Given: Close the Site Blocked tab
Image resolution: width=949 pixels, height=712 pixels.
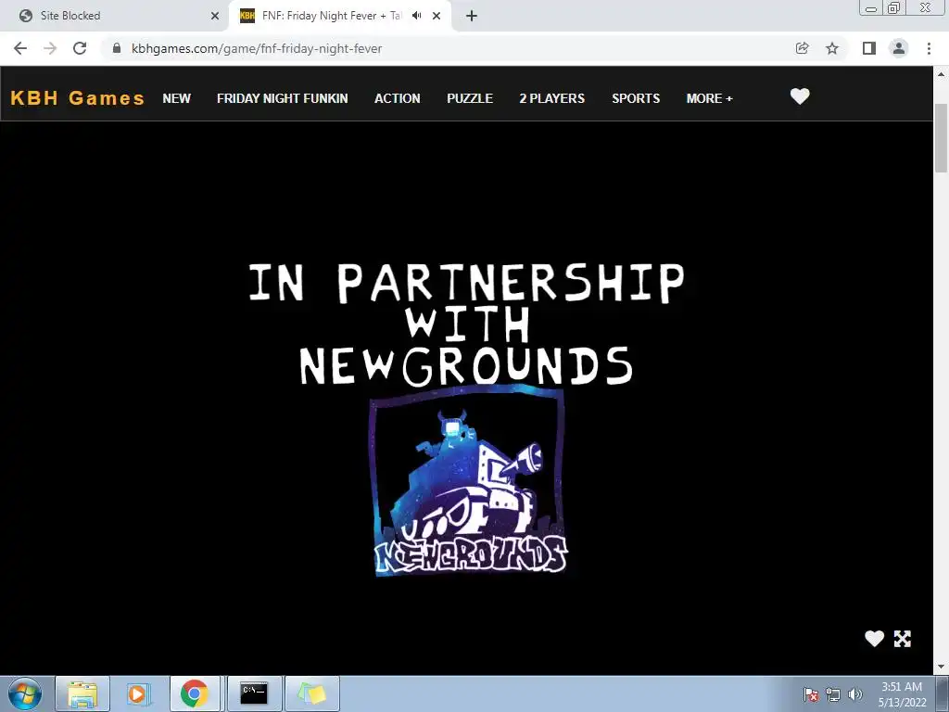Looking at the screenshot, I should coord(215,17).
